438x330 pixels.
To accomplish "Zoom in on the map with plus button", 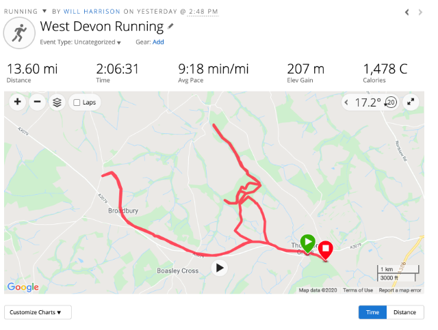I will [x=18, y=102].
